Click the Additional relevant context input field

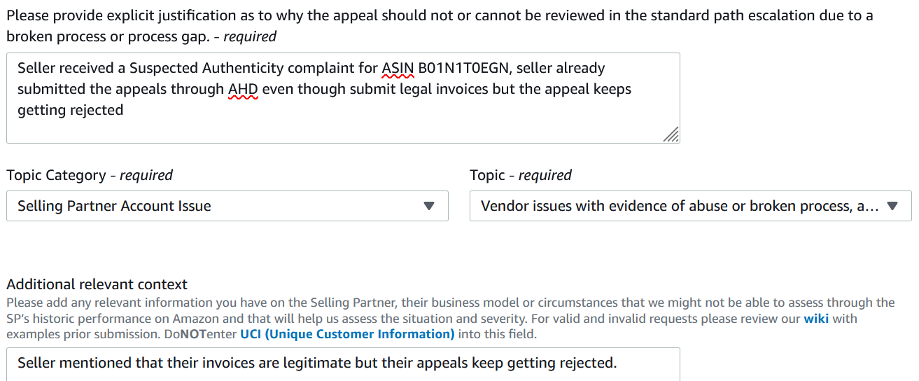pyautogui.click(x=343, y=363)
